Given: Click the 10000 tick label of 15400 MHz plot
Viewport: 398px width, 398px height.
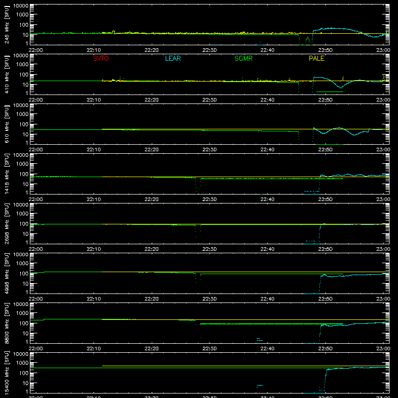Looking at the screenshot, I should coord(20,354).
